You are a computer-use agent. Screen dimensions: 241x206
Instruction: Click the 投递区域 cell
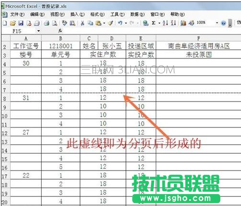click(x=141, y=46)
